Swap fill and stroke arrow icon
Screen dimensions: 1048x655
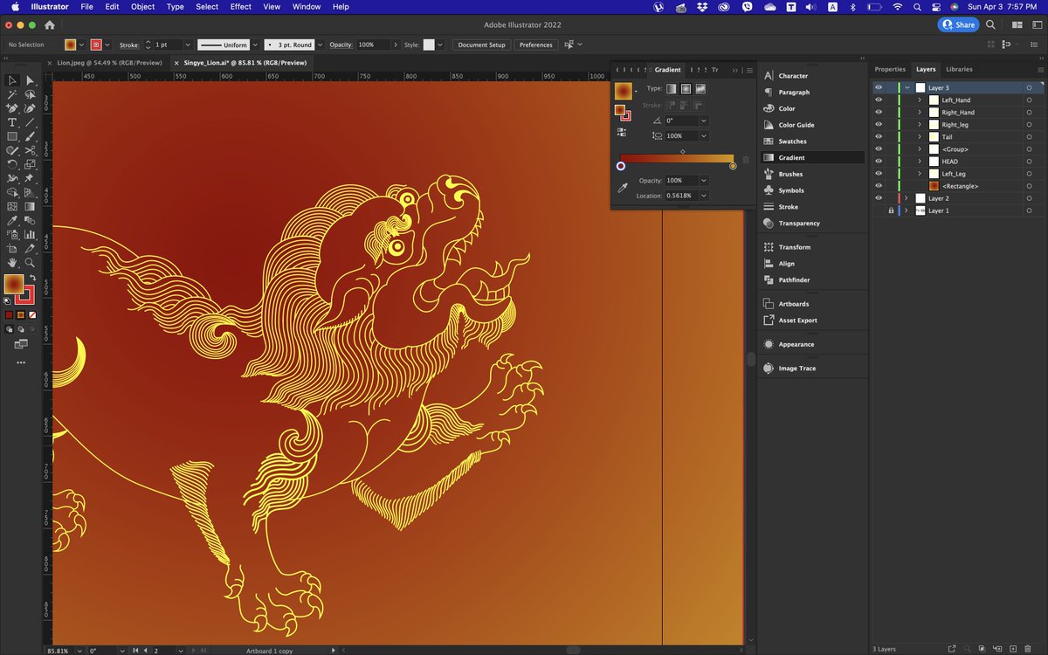[33, 278]
